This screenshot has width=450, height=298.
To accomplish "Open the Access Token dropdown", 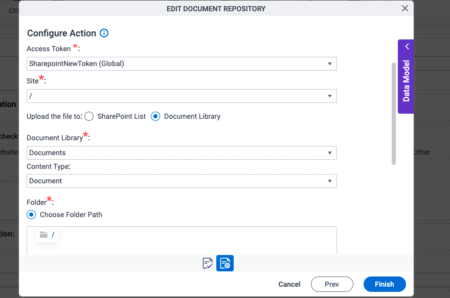I will click(x=182, y=63).
